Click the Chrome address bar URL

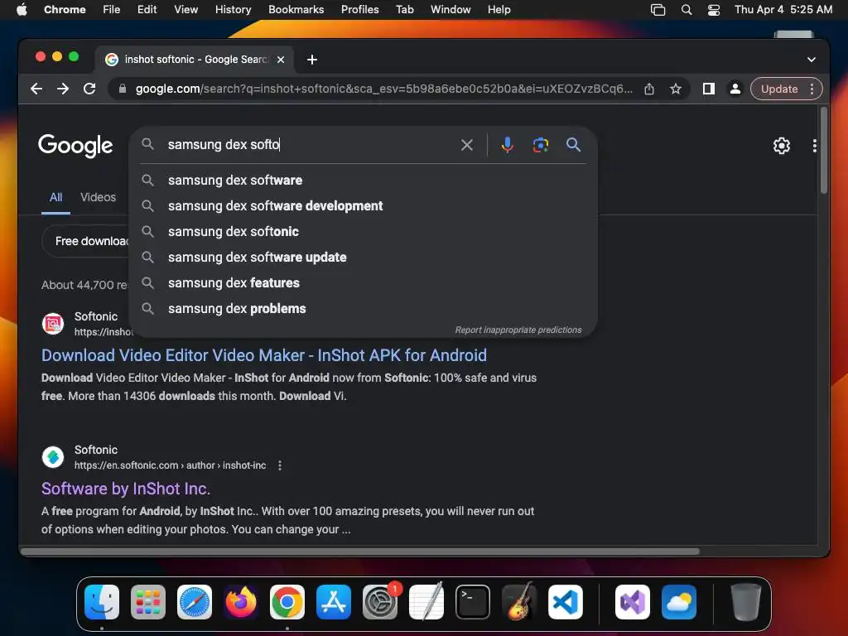(x=383, y=89)
